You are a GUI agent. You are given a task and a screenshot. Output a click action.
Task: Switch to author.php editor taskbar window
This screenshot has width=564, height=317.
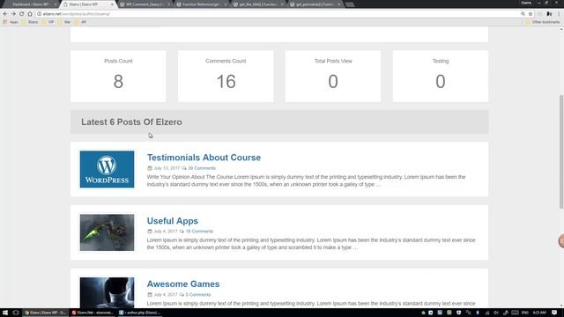[x=139, y=313]
